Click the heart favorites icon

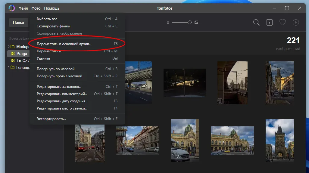point(282,22)
